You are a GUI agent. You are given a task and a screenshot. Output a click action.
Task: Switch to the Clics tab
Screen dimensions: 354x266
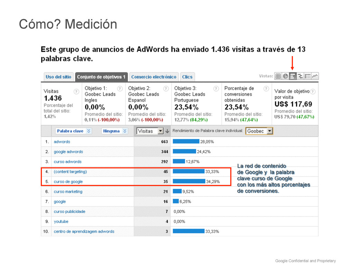(187, 77)
